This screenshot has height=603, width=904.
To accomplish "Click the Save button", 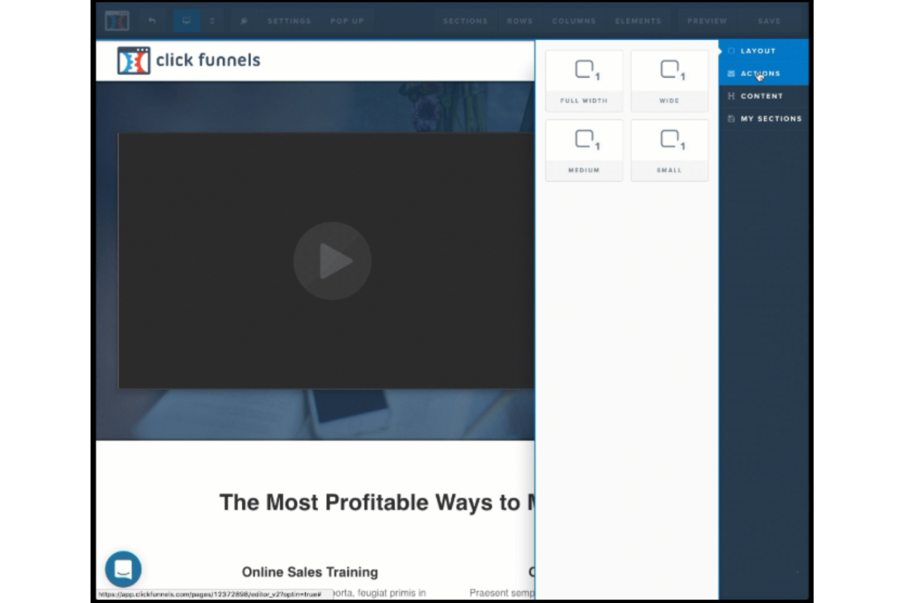I will click(768, 20).
